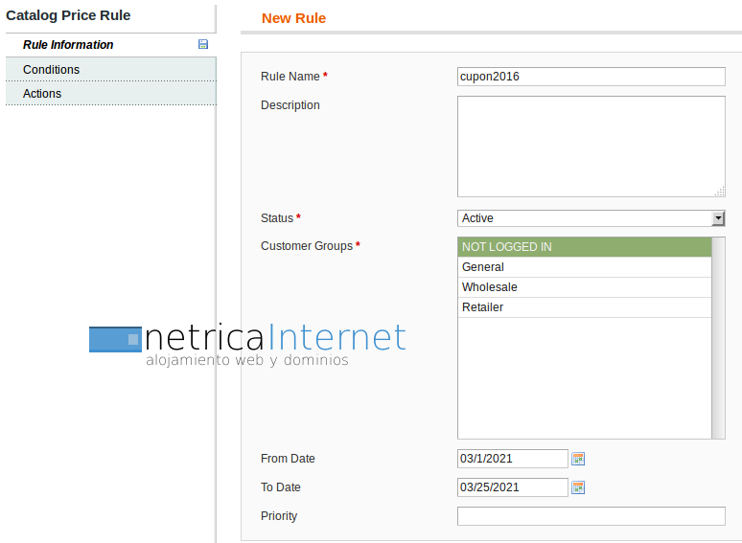Screen dimensions: 742x543
Task: Click the To Date input field
Action: tap(512, 487)
